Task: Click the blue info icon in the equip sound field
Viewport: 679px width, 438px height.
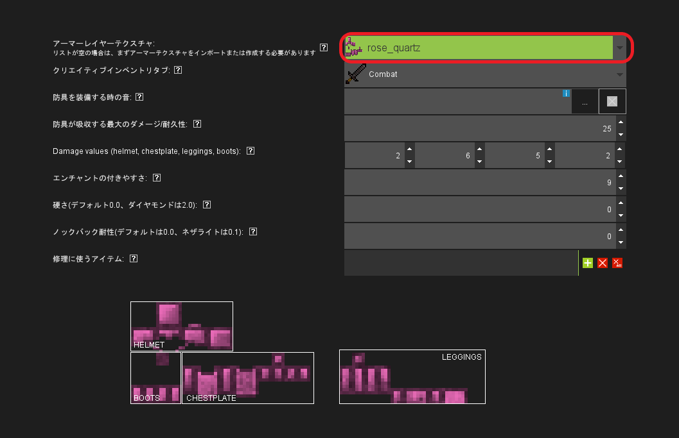Action: tap(567, 94)
